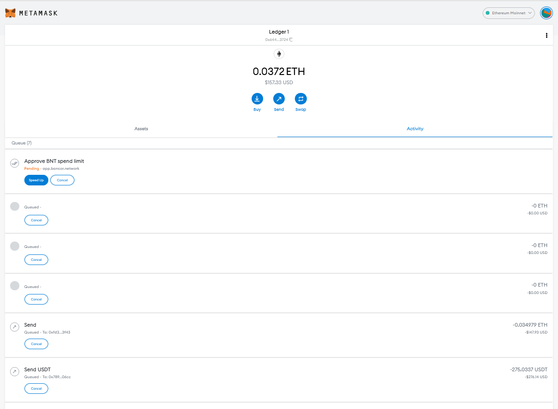
Task: Switch to the Assets tab
Action: (141, 129)
